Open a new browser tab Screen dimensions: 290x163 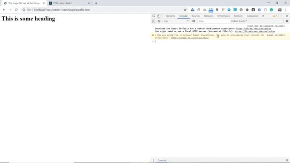96,3
